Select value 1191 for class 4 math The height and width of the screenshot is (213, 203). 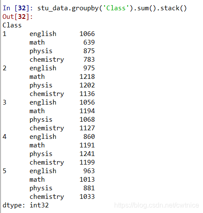tap(87, 145)
